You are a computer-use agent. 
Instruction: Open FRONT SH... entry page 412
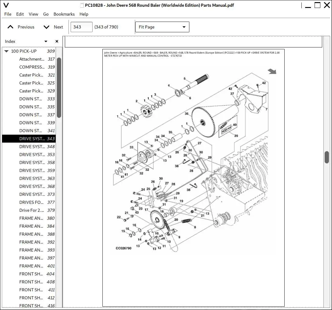point(29,298)
